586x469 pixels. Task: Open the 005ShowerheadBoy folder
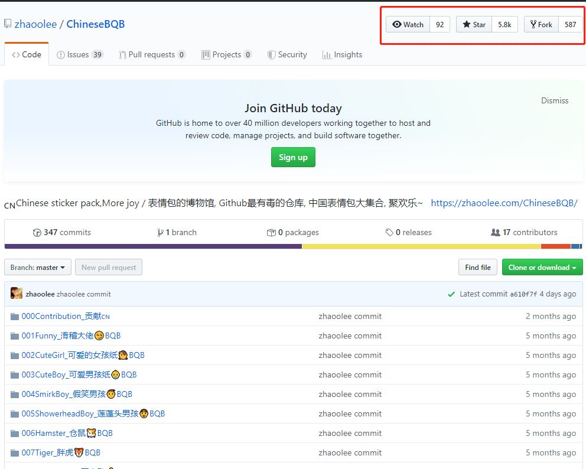93,413
